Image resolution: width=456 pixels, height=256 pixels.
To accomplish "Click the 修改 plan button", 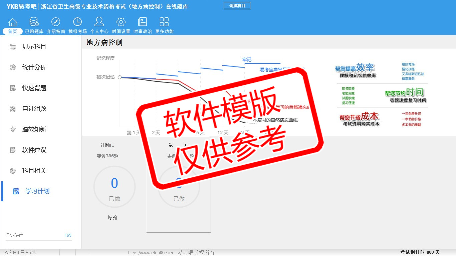I will click(112, 218).
